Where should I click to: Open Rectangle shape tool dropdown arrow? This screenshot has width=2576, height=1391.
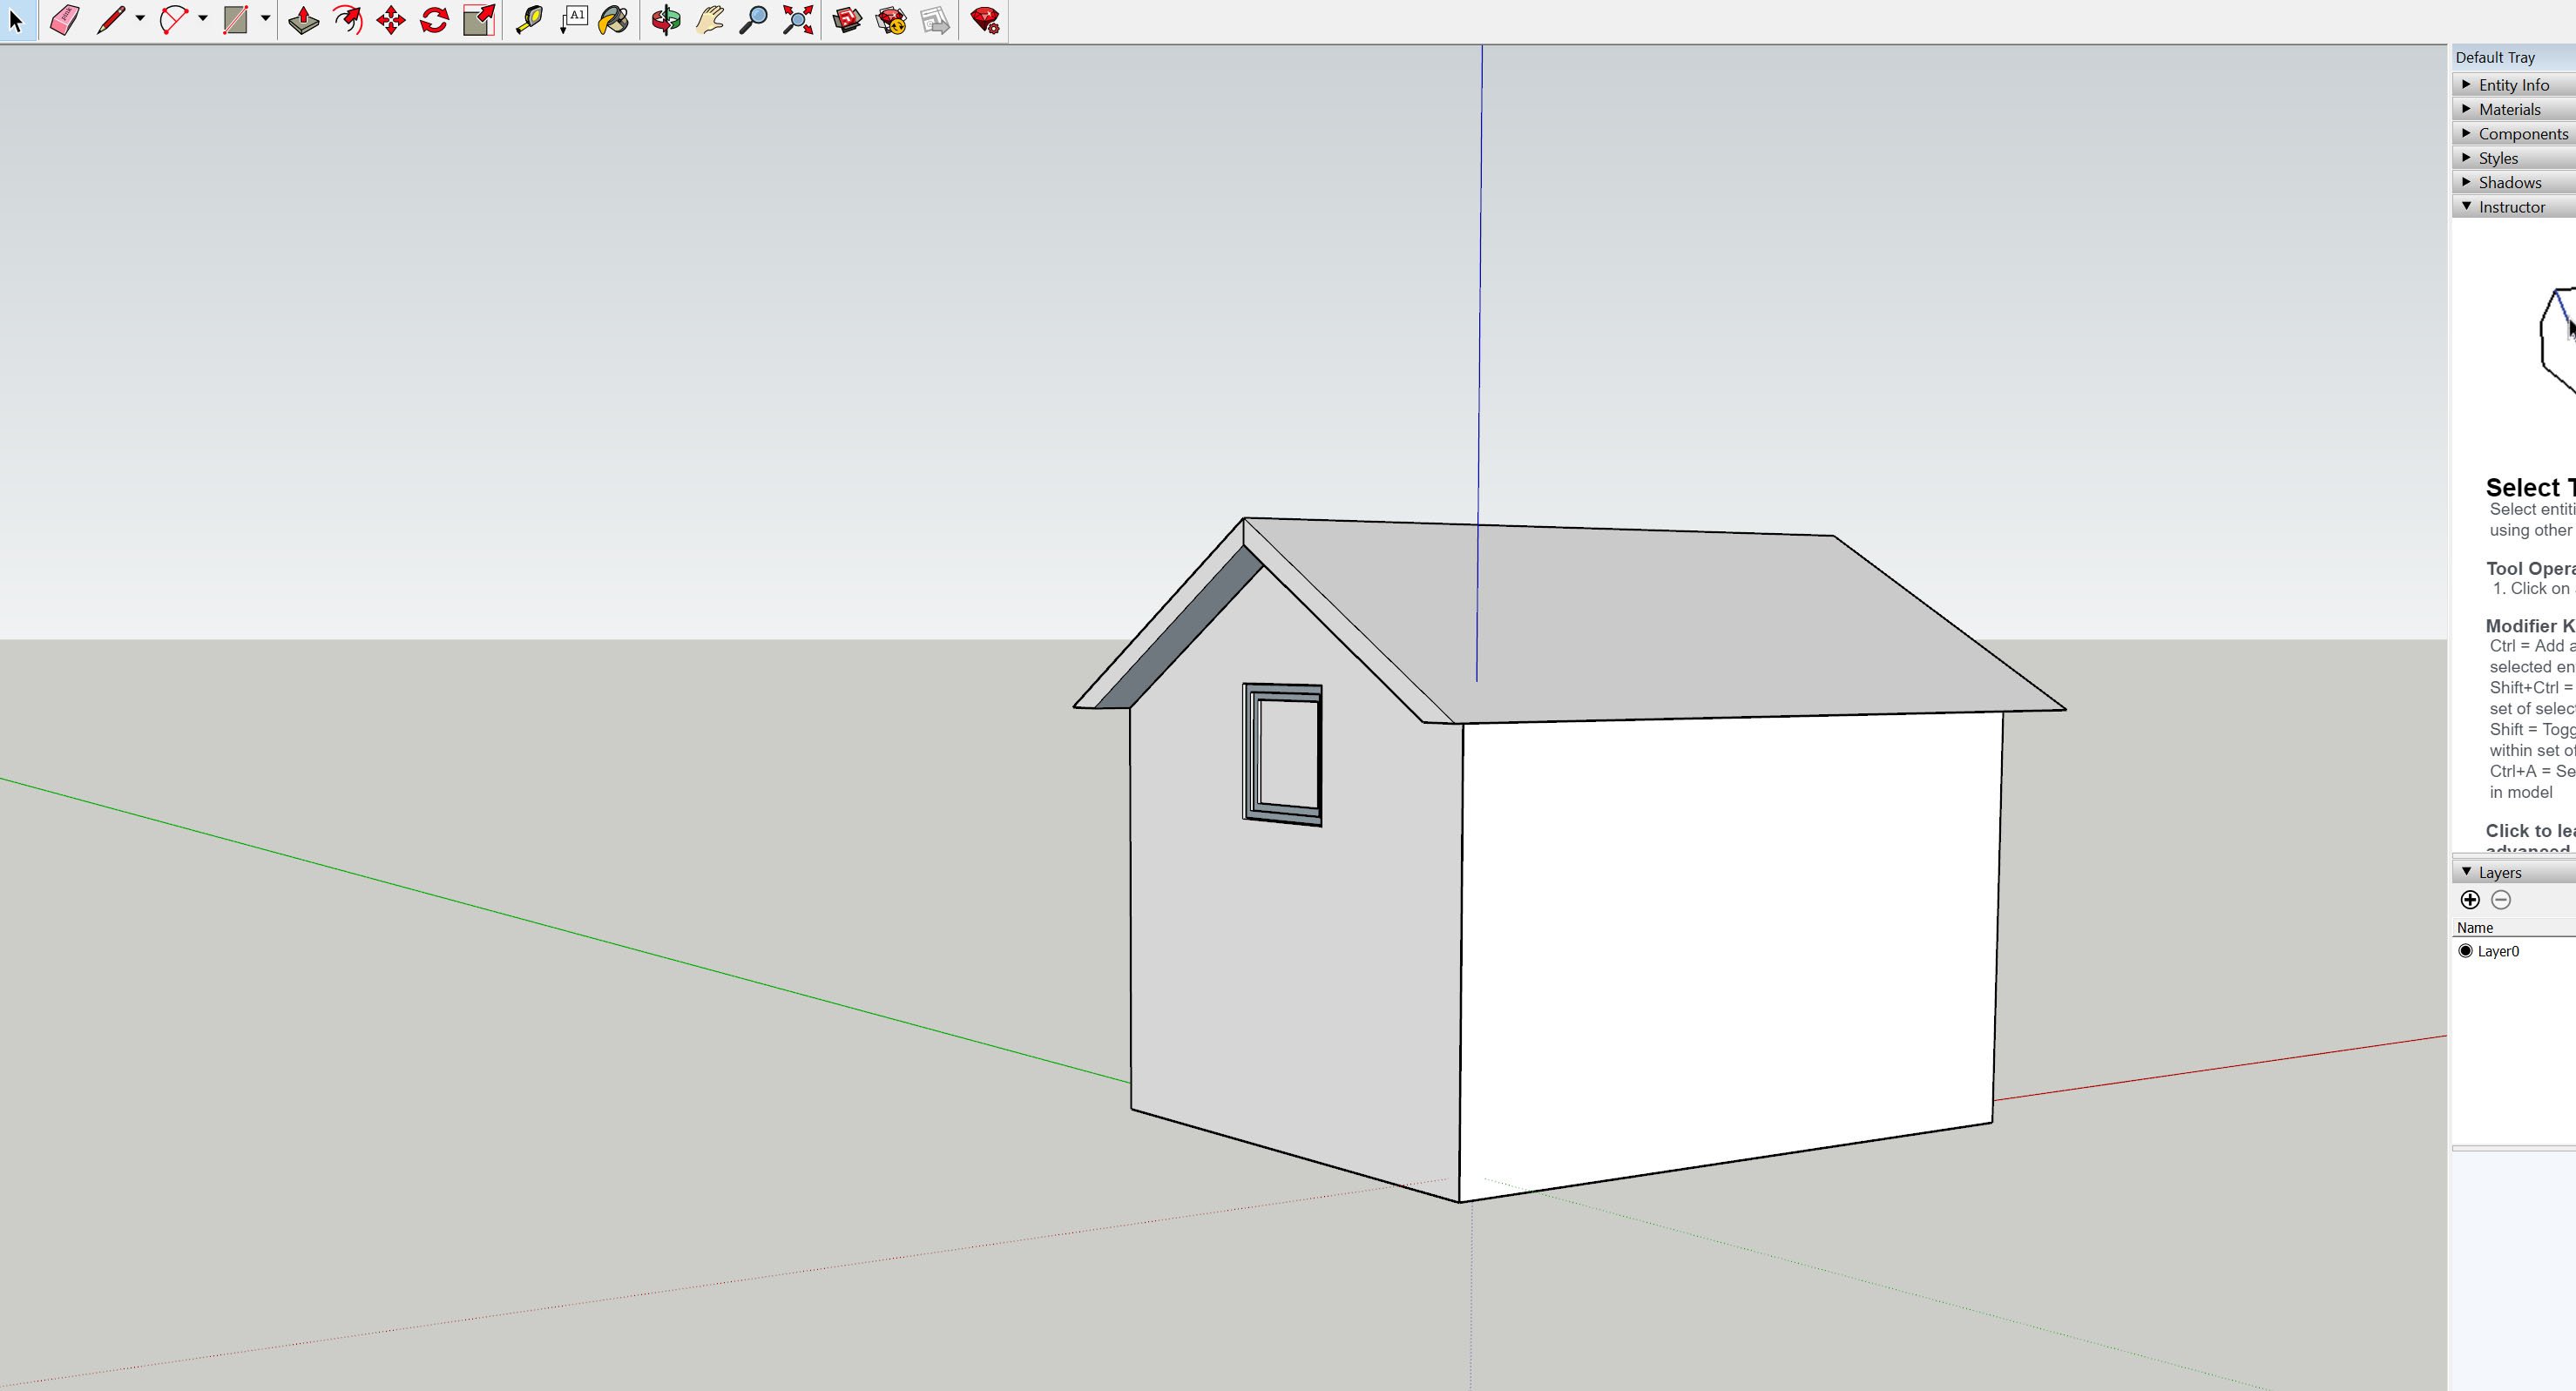click(x=265, y=18)
